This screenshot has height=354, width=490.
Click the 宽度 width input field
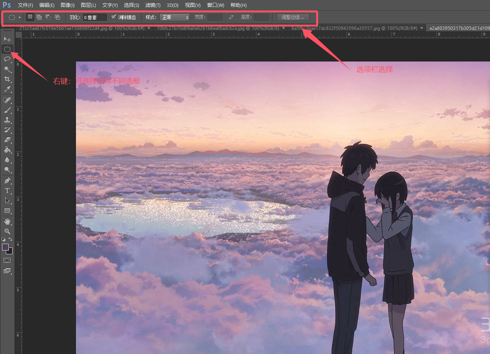pos(215,17)
